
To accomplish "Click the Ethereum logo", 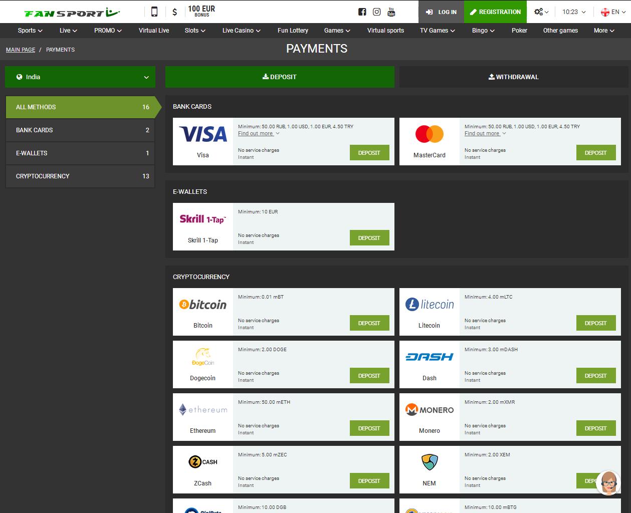I will [203, 409].
